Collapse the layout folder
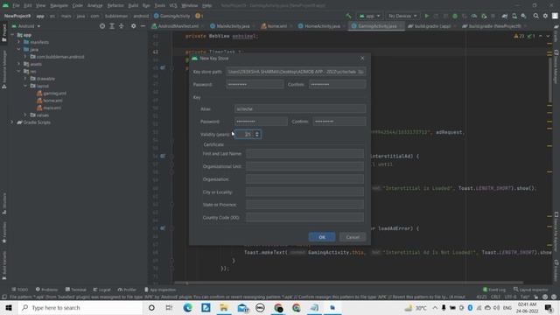Image resolution: width=560 pixels, height=315 pixels. (x=25, y=86)
